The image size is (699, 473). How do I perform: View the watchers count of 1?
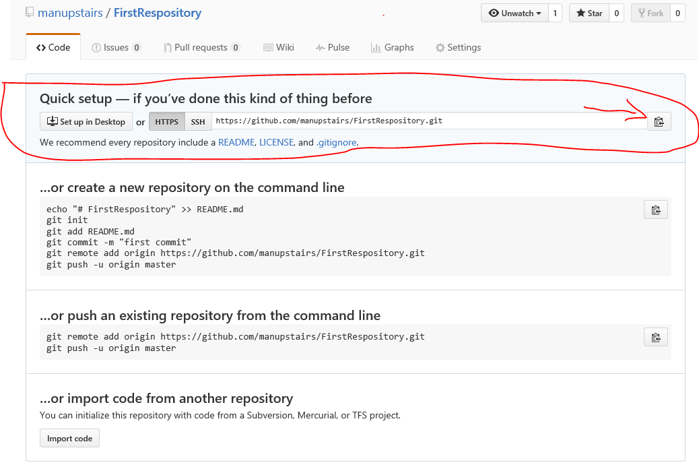[x=555, y=13]
